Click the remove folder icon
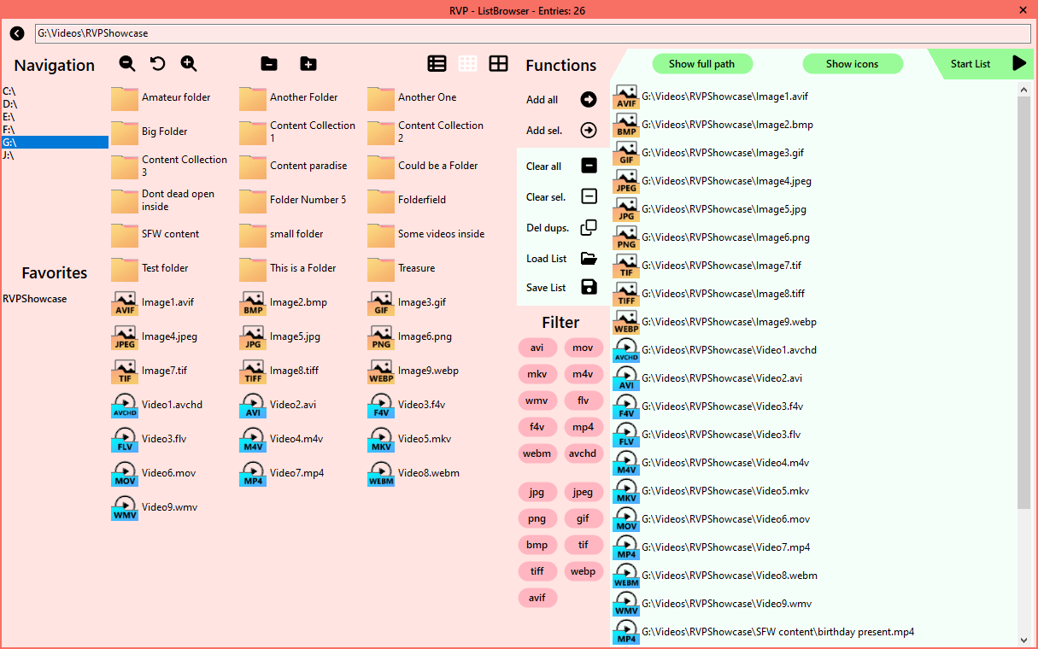The height and width of the screenshot is (649, 1038). tap(269, 64)
